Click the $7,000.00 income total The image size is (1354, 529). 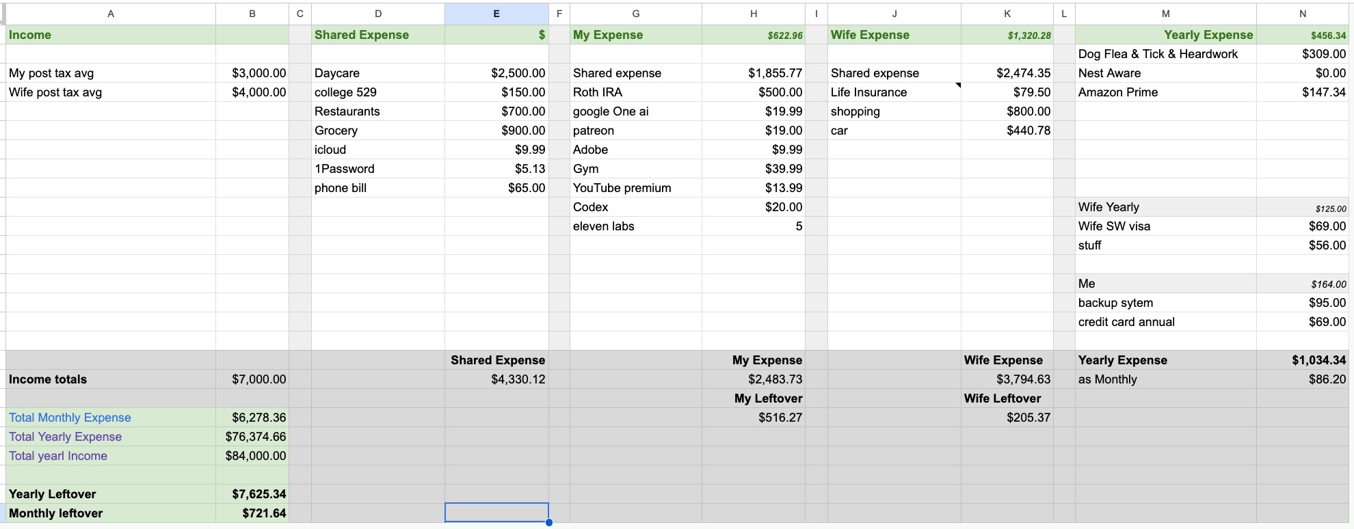pyautogui.click(x=252, y=379)
